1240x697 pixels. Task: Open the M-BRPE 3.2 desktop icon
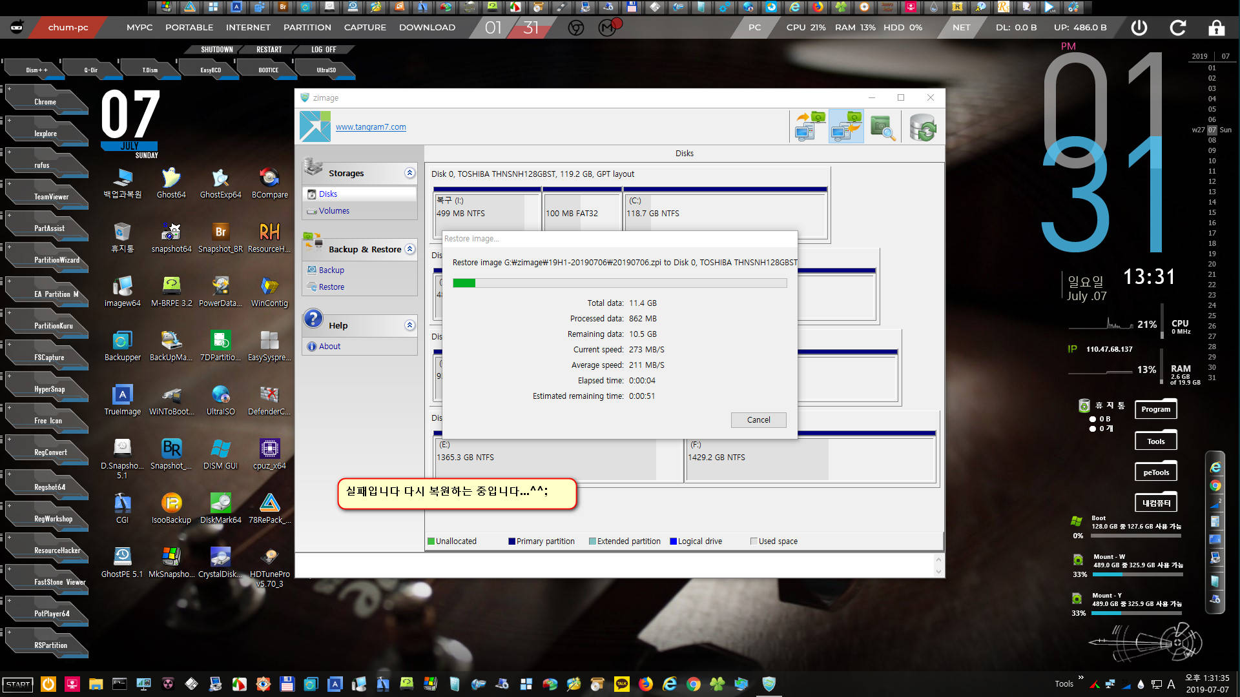click(171, 292)
